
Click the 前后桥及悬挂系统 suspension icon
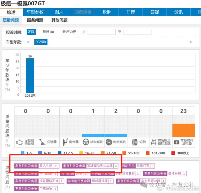coord(154,142)
